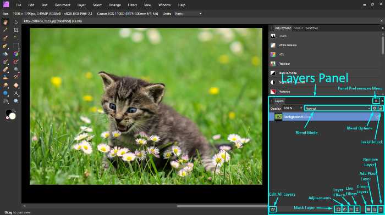Add Pixel Layer
The width and height of the screenshot is (385, 215).
375,209
